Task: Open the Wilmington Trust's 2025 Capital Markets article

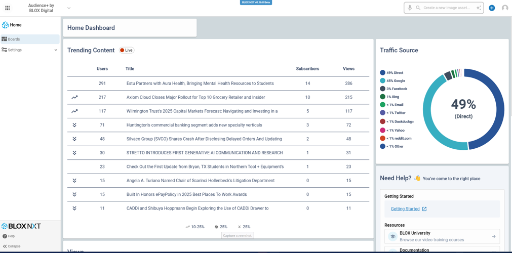Action: (x=202, y=111)
